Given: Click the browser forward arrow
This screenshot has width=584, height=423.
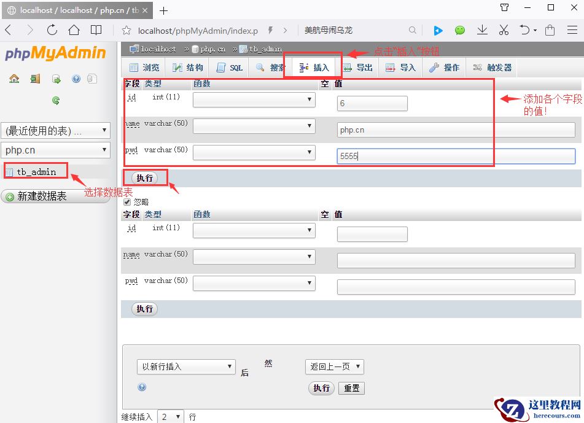Looking at the screenshot, I should coord(30,30).
